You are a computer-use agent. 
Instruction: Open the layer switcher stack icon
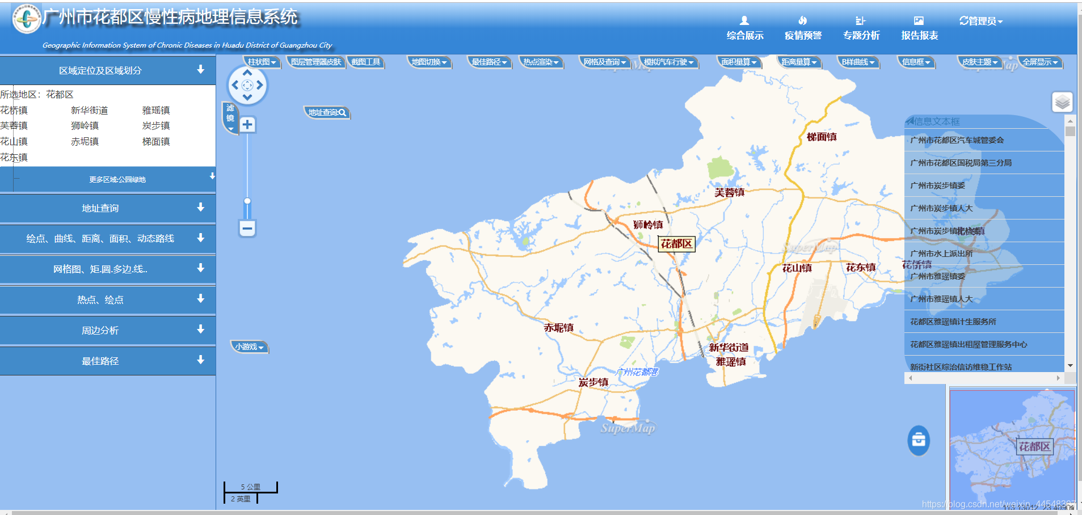click(x=1062, y=102)
